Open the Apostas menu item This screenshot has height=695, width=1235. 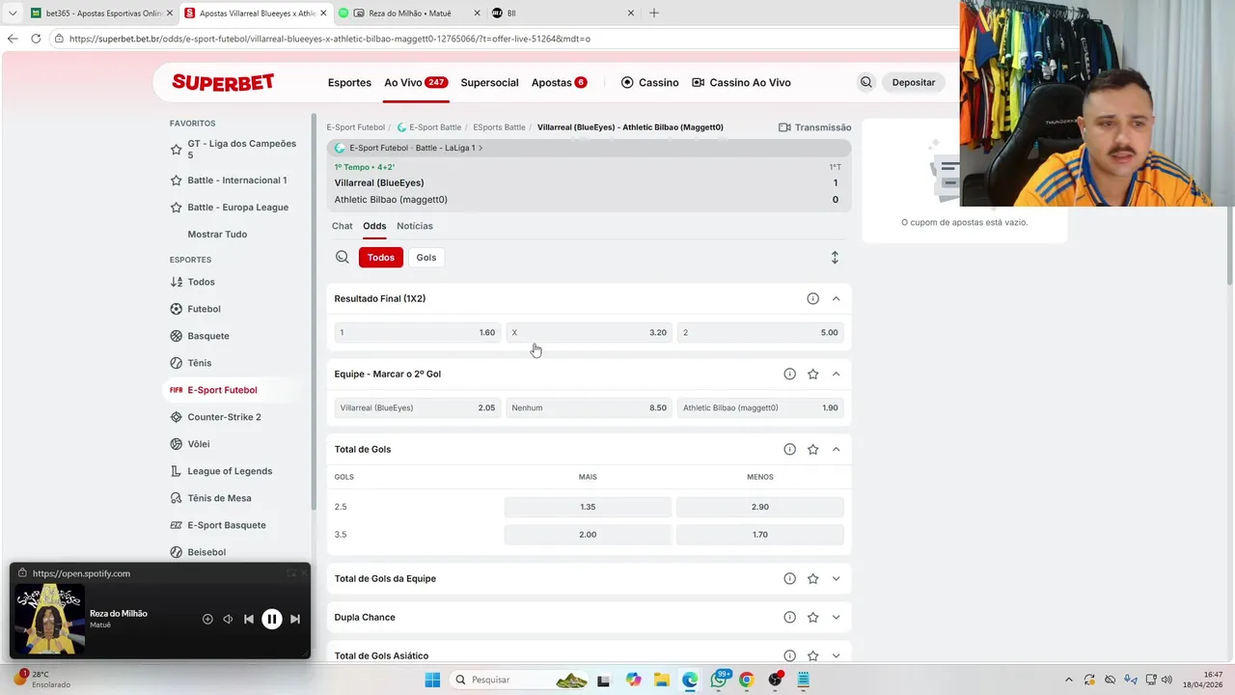559,82
